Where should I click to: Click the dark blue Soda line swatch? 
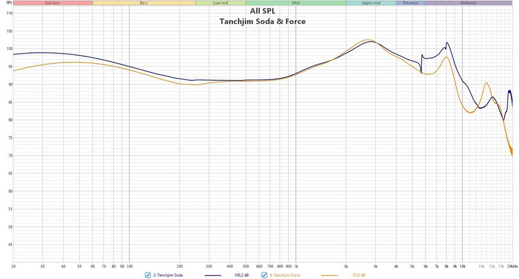click(x=213, y=275)
